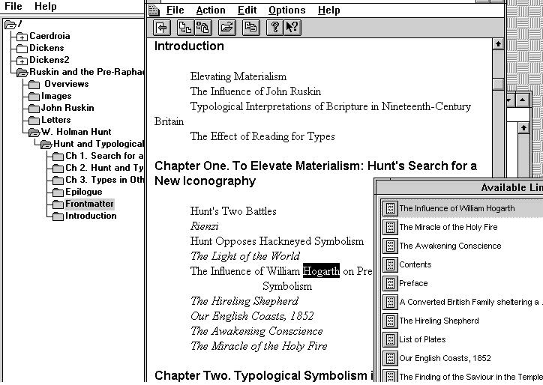
Task: Click document icon beside The Hireling Shepherd link
Action: pyautogui.click(x=390, y=321)
